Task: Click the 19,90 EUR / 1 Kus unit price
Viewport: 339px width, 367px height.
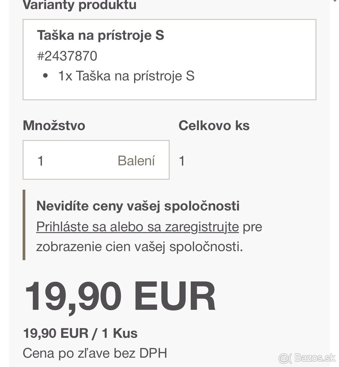Action: [x=80, y=333]
